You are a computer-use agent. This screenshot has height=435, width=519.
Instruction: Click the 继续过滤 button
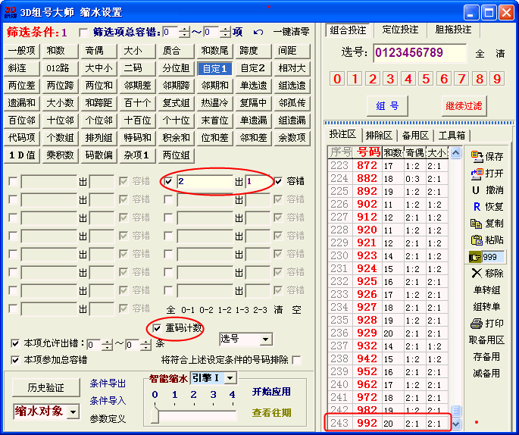pos(463,105)
